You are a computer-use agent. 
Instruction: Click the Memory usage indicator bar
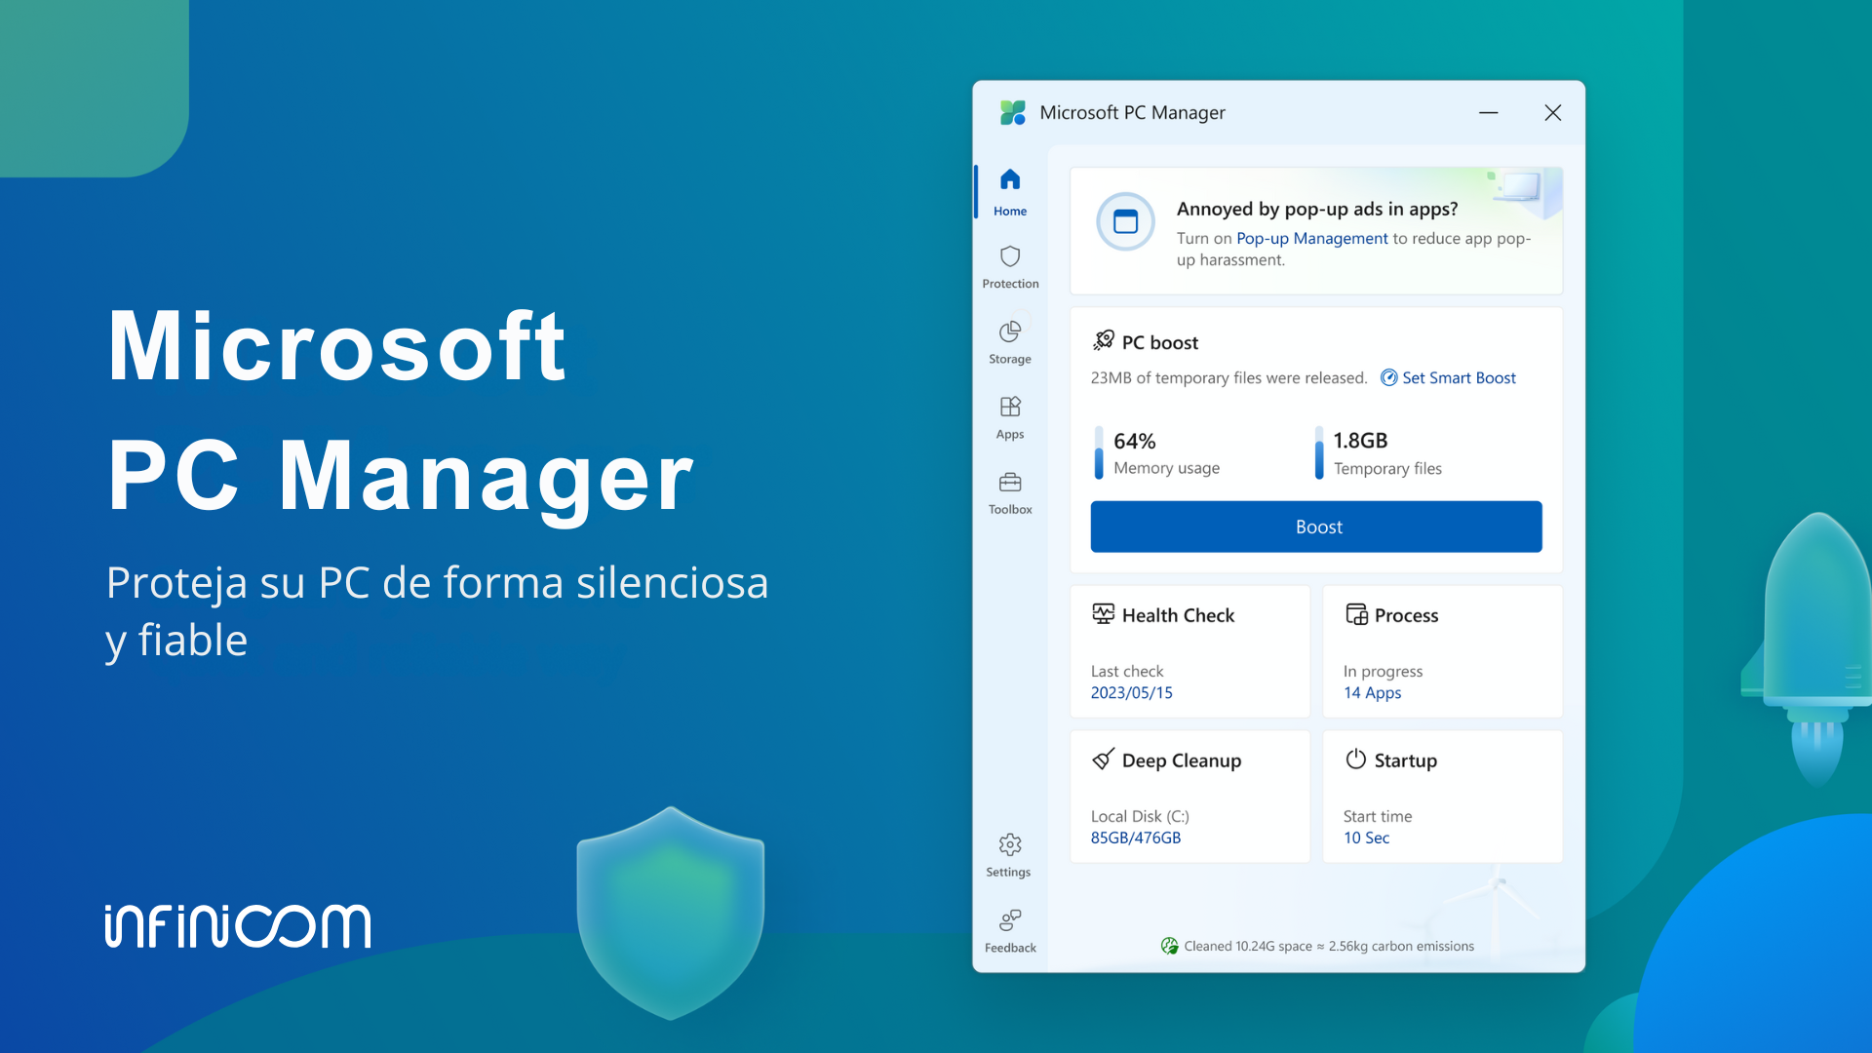[x=1100, y=453]
